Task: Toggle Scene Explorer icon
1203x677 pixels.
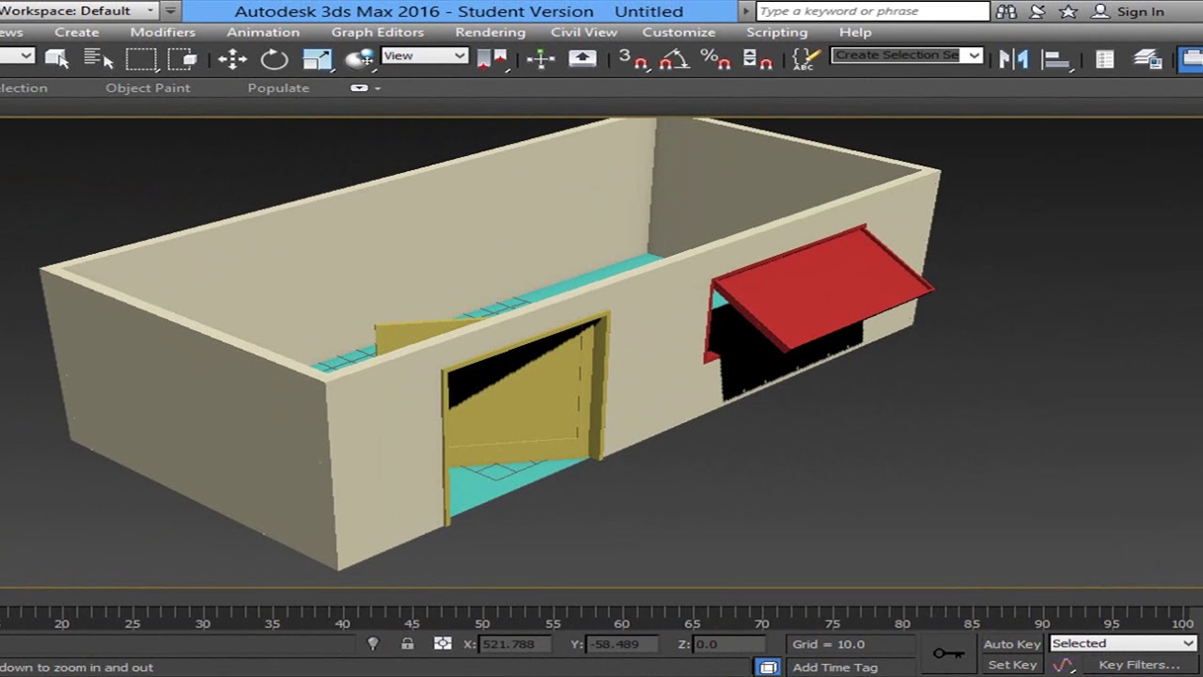Action: (1105, 59)
